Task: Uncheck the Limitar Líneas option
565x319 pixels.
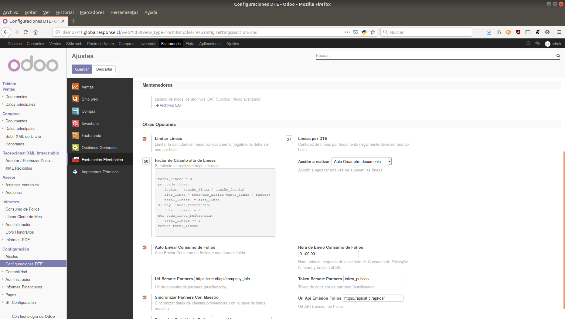Action: pos(145,138)
